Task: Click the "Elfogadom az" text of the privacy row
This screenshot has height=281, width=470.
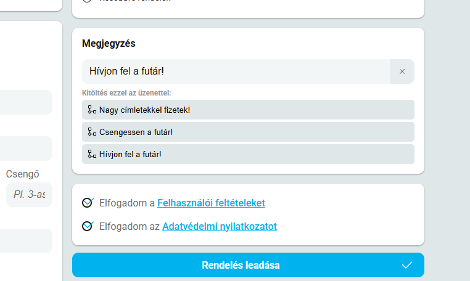Action: tap(130, 226)
